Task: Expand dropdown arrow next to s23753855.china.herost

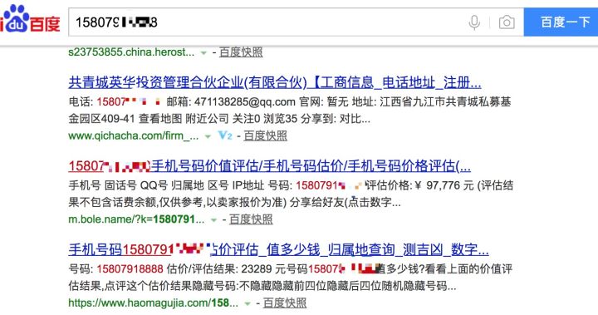Action: [203, 52]
